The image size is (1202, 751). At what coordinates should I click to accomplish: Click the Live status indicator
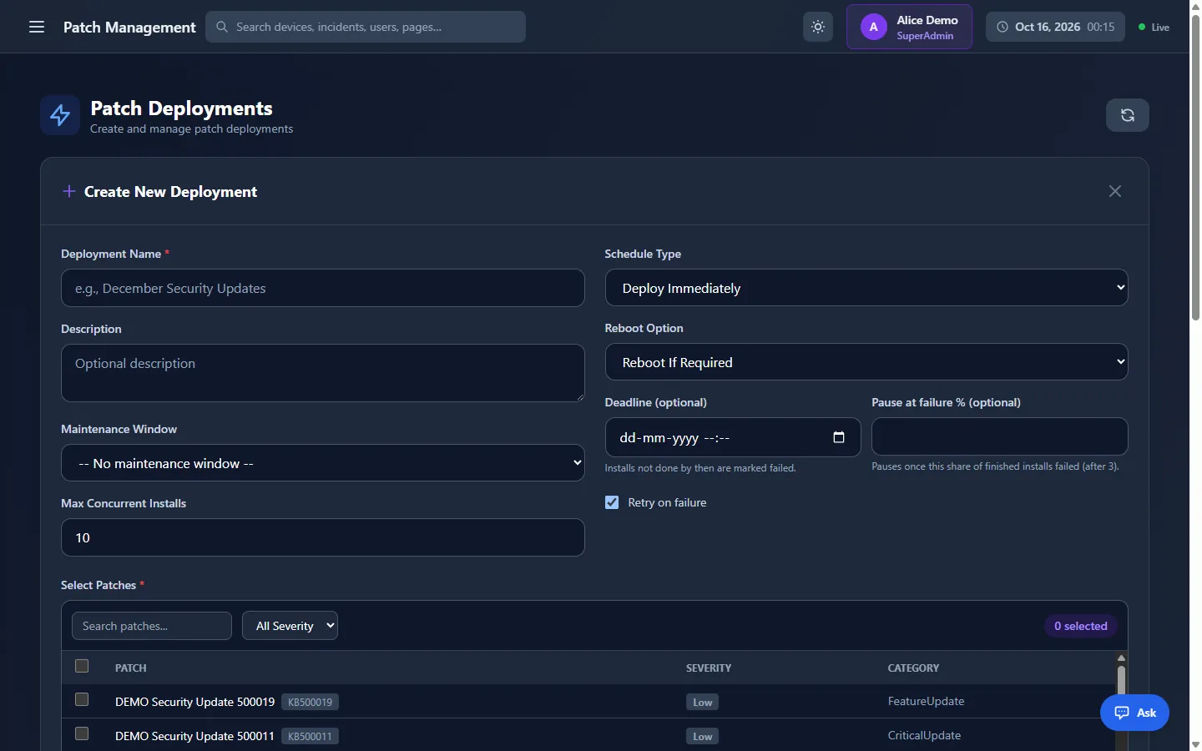pos(1154,27)
